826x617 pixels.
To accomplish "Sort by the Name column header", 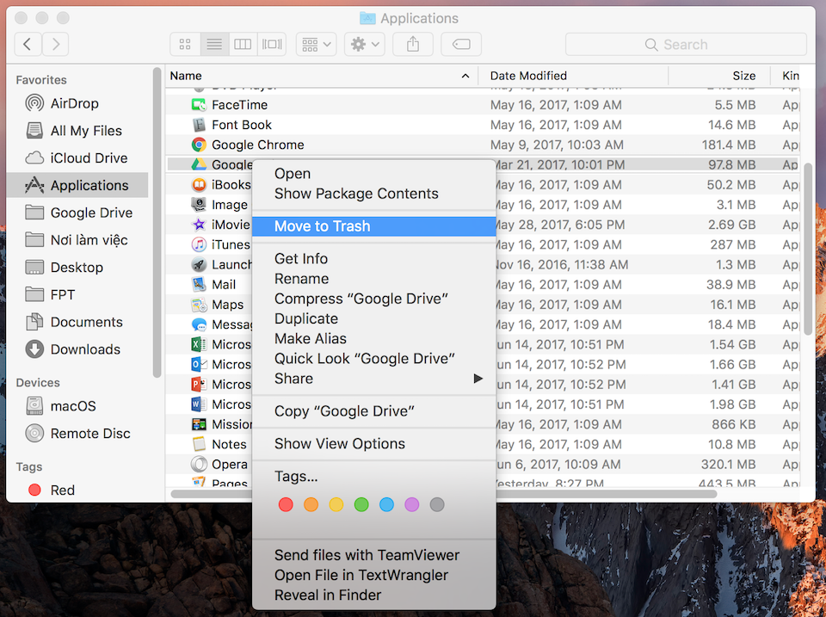I will click(x=321, y=76).
